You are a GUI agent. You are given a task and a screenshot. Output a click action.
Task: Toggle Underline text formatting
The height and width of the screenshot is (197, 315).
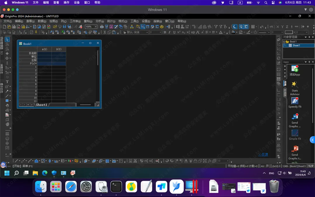(x=174, y=32)
